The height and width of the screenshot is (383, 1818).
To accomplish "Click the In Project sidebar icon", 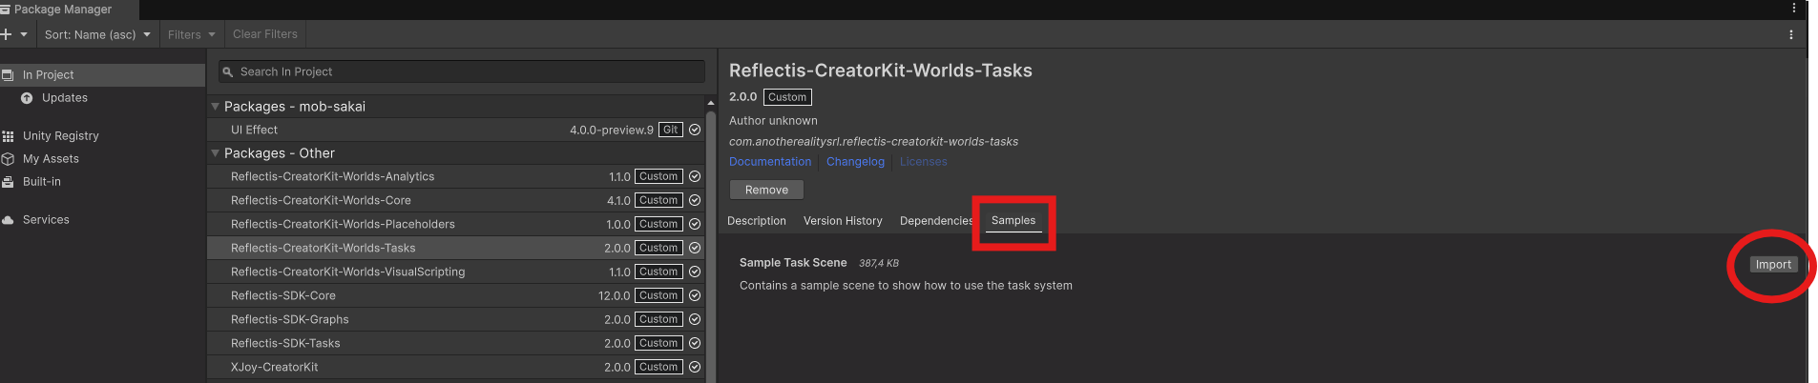I will pos(8,74).
